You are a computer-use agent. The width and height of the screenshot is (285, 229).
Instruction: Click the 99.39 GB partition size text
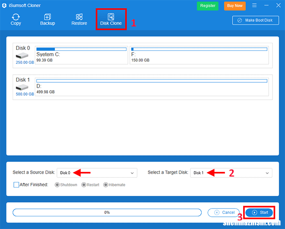point(44,60)
